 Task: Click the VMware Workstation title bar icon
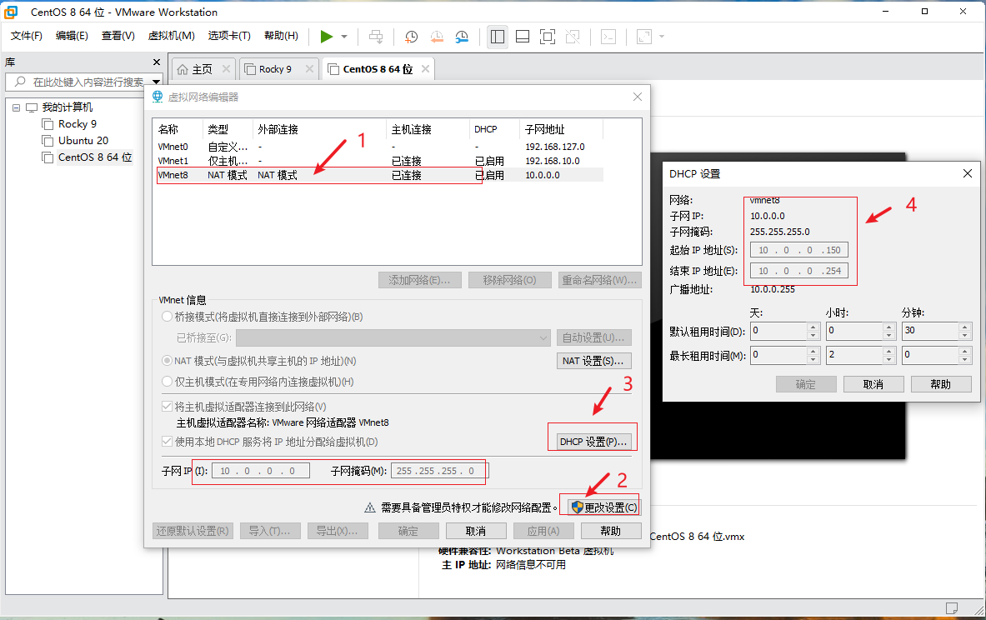(x=11, y=12)
